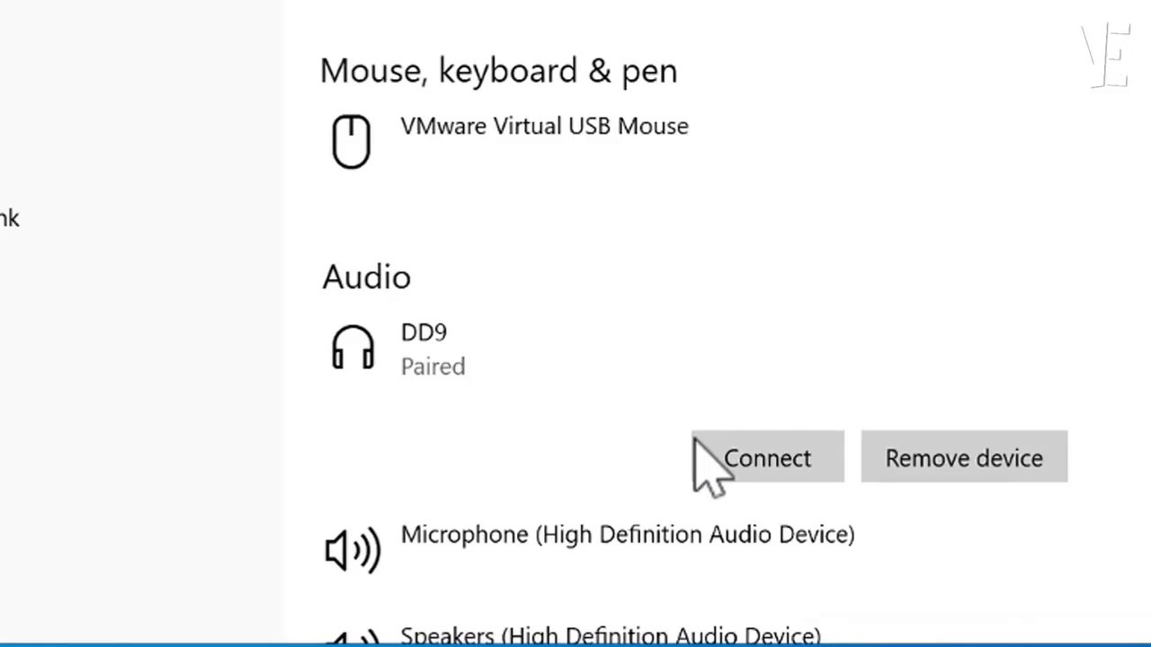Screen dimensions: 1151x647
Task: Click the word Speakers at the bottom
Action: pos(447,635)
